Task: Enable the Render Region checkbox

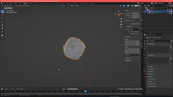Action: (x=132, y=24)
